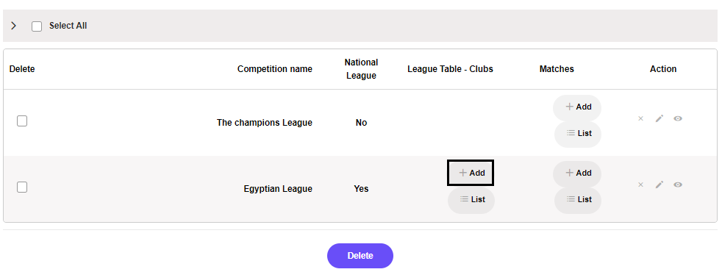Screen dimensions: 722x272
Task: Click the Matches column header
Action: click(557, 69)
